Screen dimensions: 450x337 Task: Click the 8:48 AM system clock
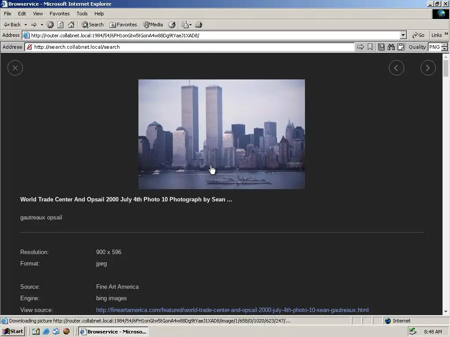(433, 332)
